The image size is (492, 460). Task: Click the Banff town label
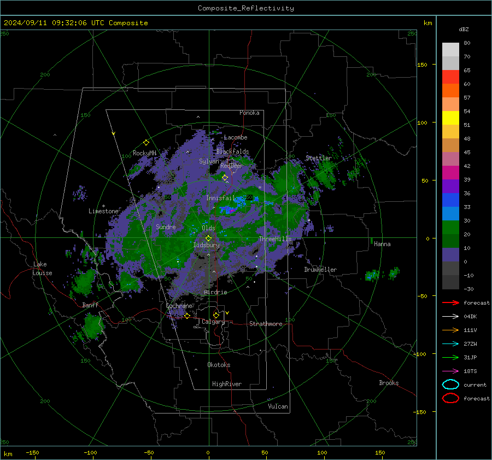90,305
